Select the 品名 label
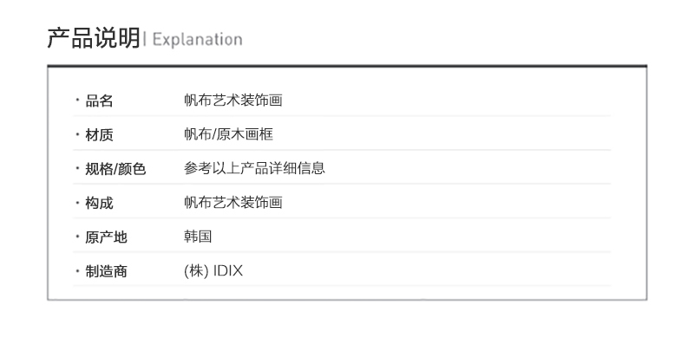Screen dimensions: 694x357 tap(99, 101)
